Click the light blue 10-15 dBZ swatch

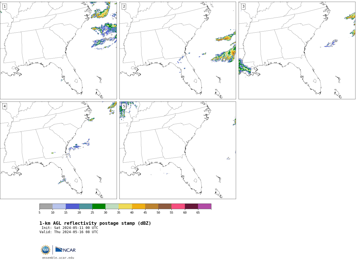59,206
